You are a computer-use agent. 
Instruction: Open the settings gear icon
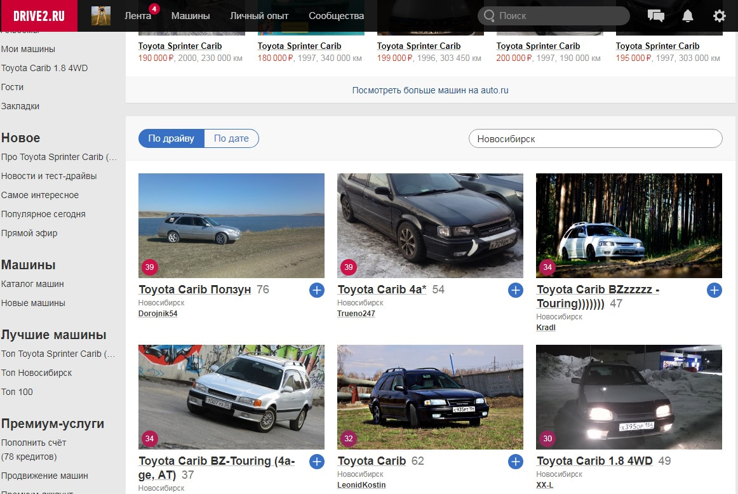(x=719, y=15)
